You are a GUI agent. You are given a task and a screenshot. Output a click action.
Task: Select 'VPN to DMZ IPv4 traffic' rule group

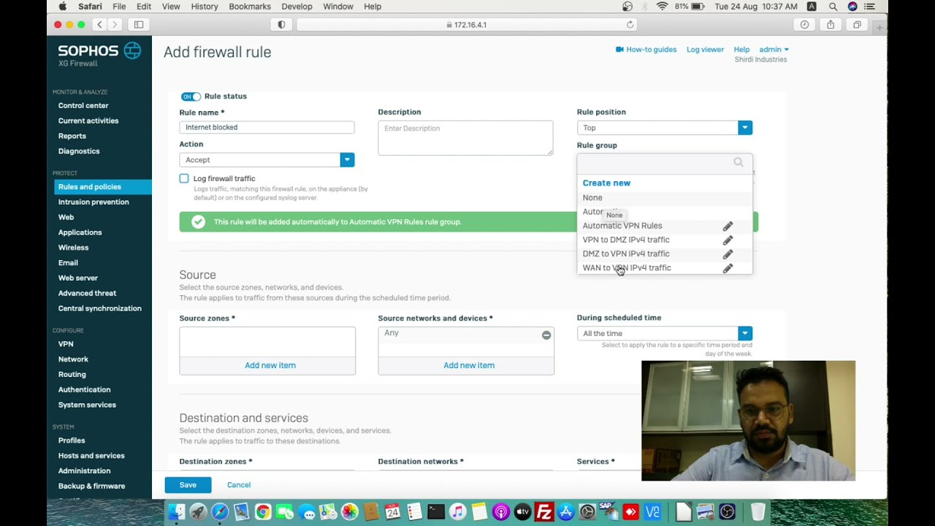pos(626,240)
